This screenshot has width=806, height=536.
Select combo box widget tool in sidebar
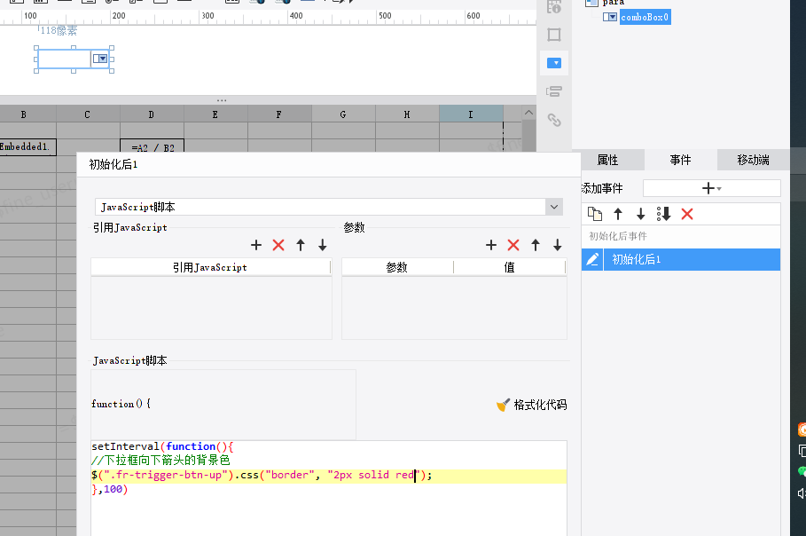[554, 63]
